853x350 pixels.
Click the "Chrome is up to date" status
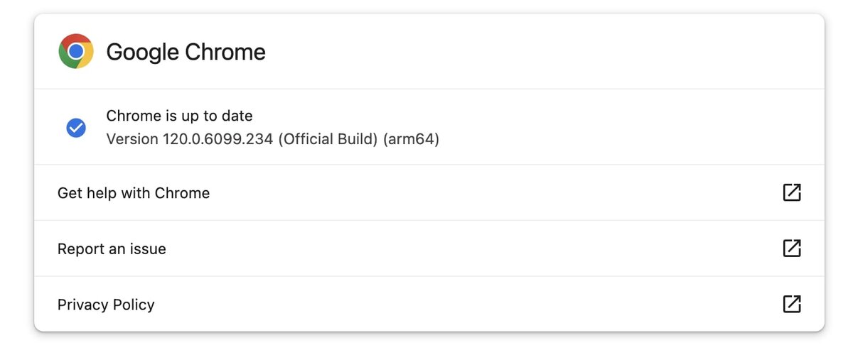179,116
